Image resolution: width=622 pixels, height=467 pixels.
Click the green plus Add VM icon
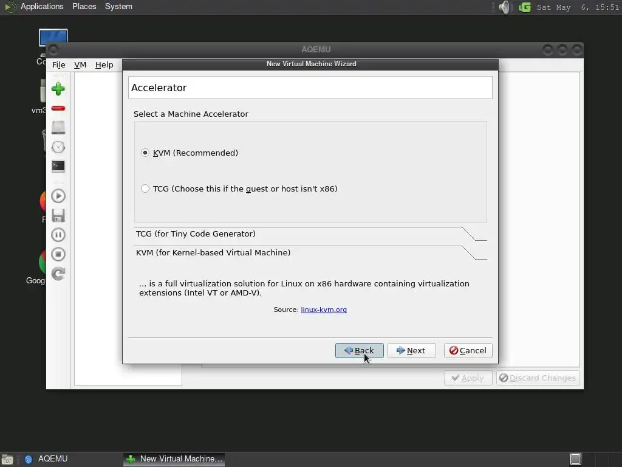58,89
